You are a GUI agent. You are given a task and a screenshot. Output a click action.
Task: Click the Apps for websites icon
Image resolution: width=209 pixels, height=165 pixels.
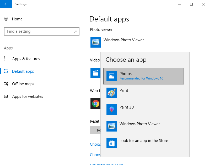tap(6, 96)
